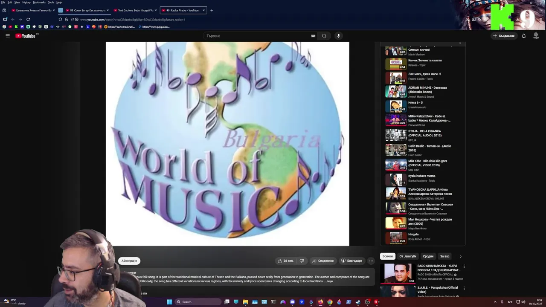Viewport: 546px width, 307px height.
Task: Open Discord from the taskbar
Action: coord(292,302)
